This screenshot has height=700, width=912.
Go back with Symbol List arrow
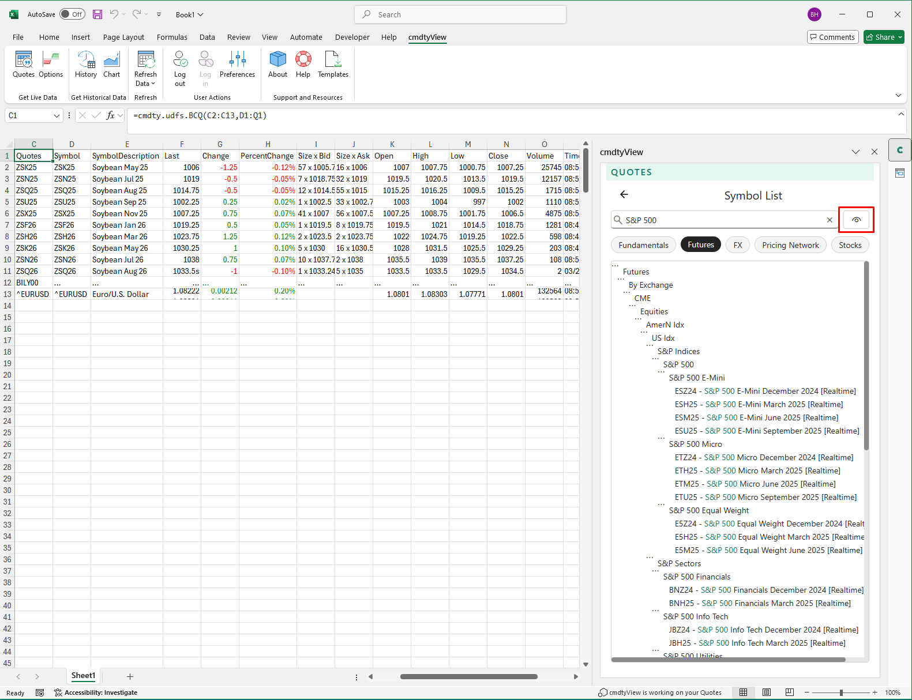[x=624, y=195]
